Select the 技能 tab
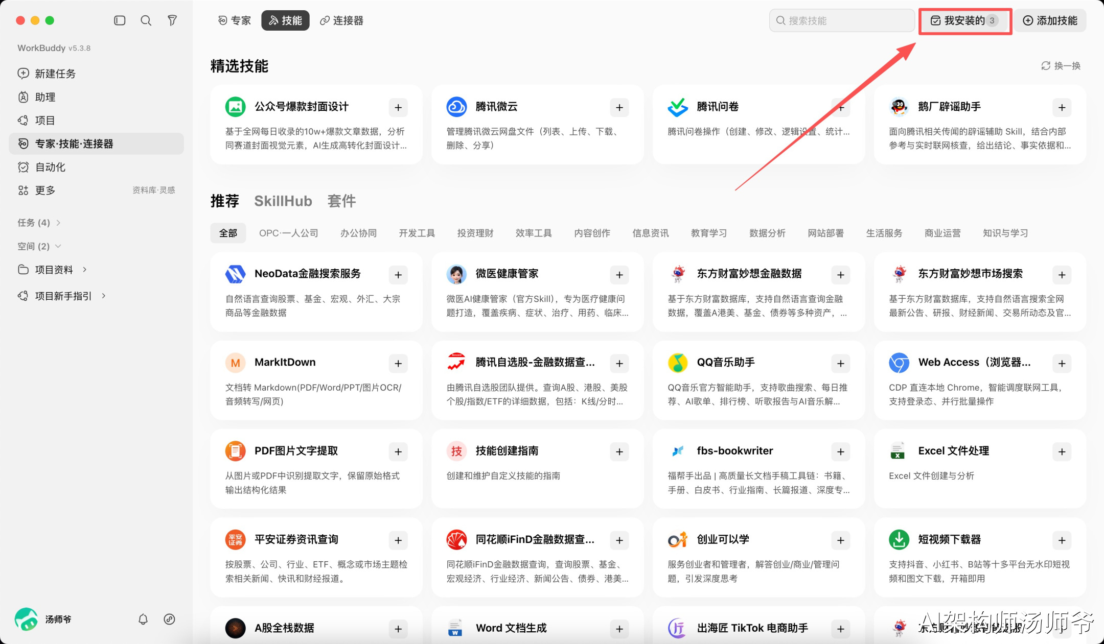The image size is (1104, 644). pos(285,20)
